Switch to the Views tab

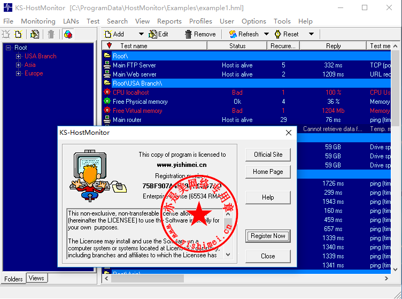(36, 278)
